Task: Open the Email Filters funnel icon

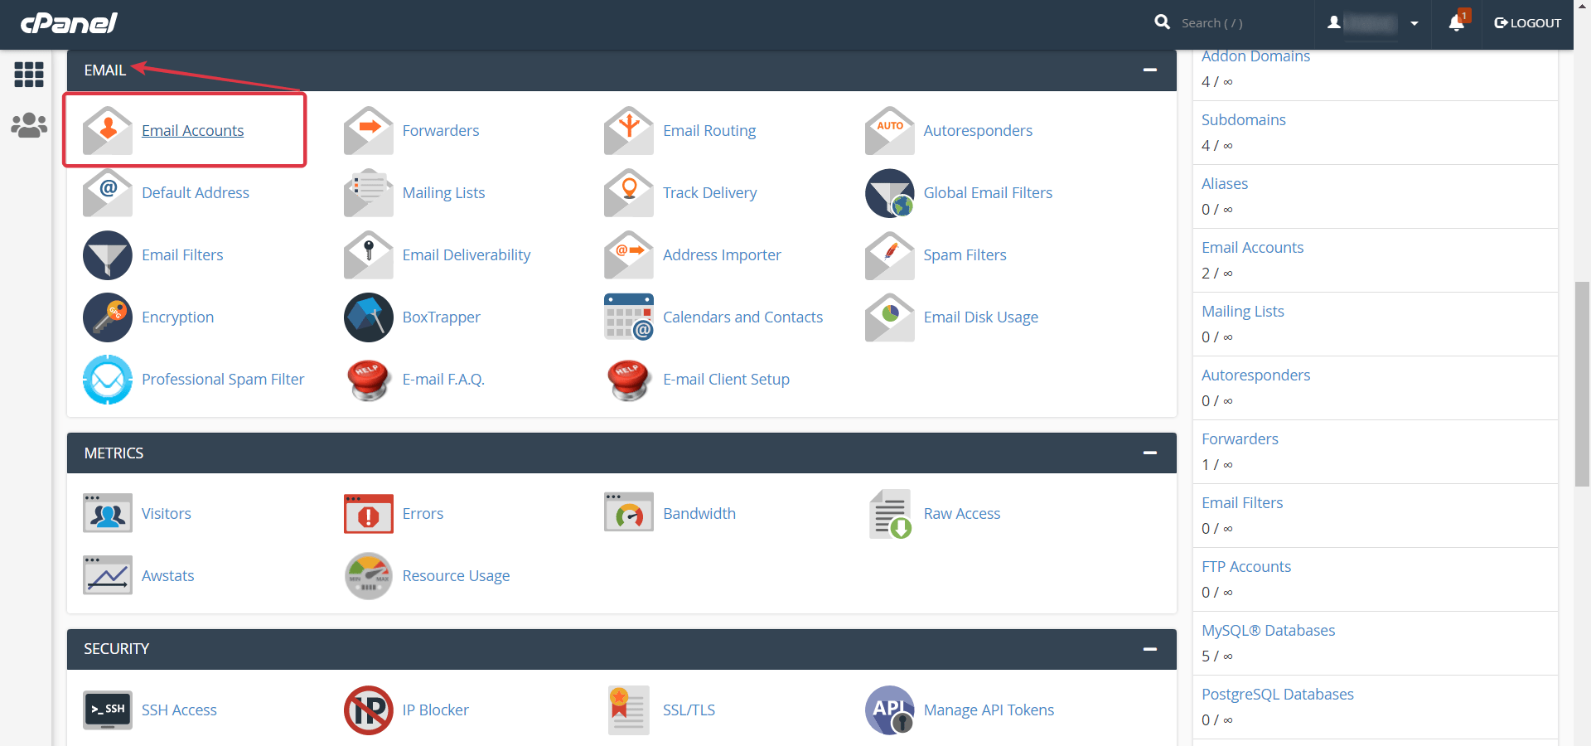Action: pyautogui.click(x=108, y=255)
